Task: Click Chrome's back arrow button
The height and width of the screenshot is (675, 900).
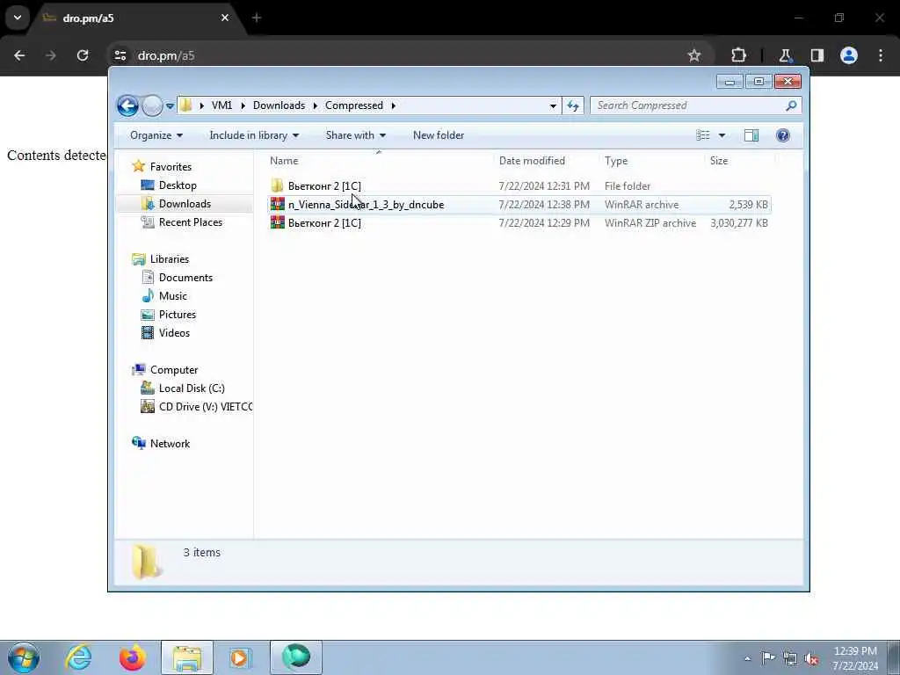Action: click(19, 55)
